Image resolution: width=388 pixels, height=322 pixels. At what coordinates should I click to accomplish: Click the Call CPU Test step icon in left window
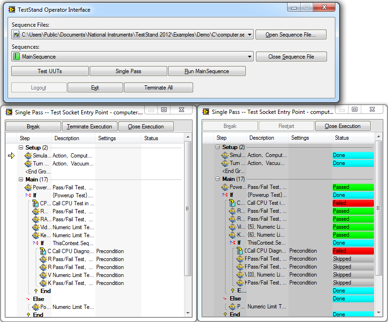point(36,203)
